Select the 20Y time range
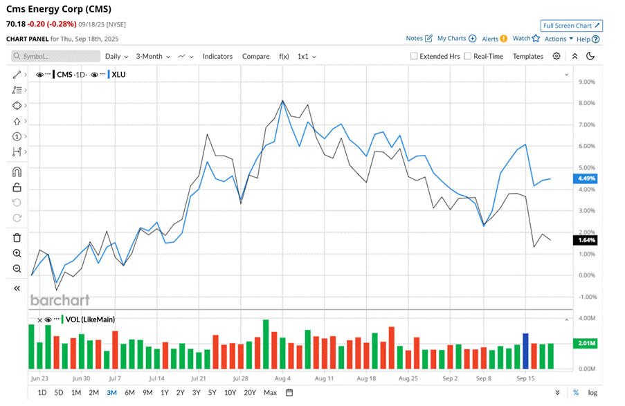Image resolution: width=625 pixels, height=406 pixels. [250, 392]
